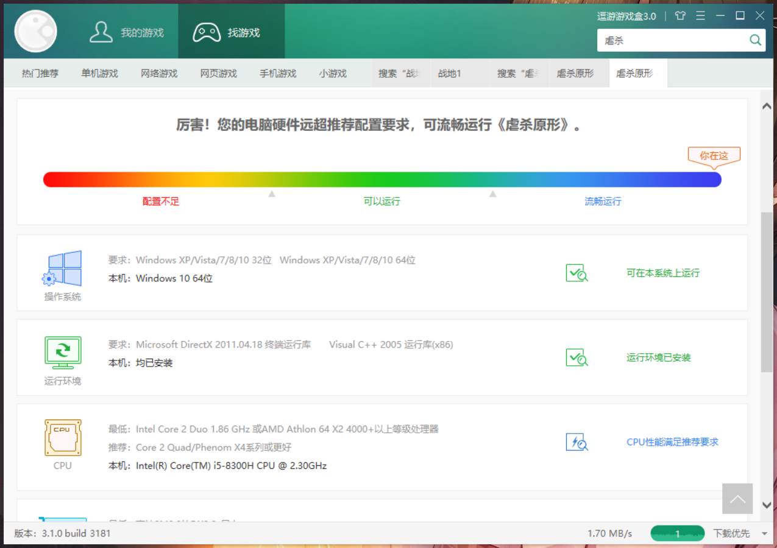Image resolution: width=777 pixels, height=548 pixels.
Task: Open the 手机游戏 category tab
Action: pos(278,73)
